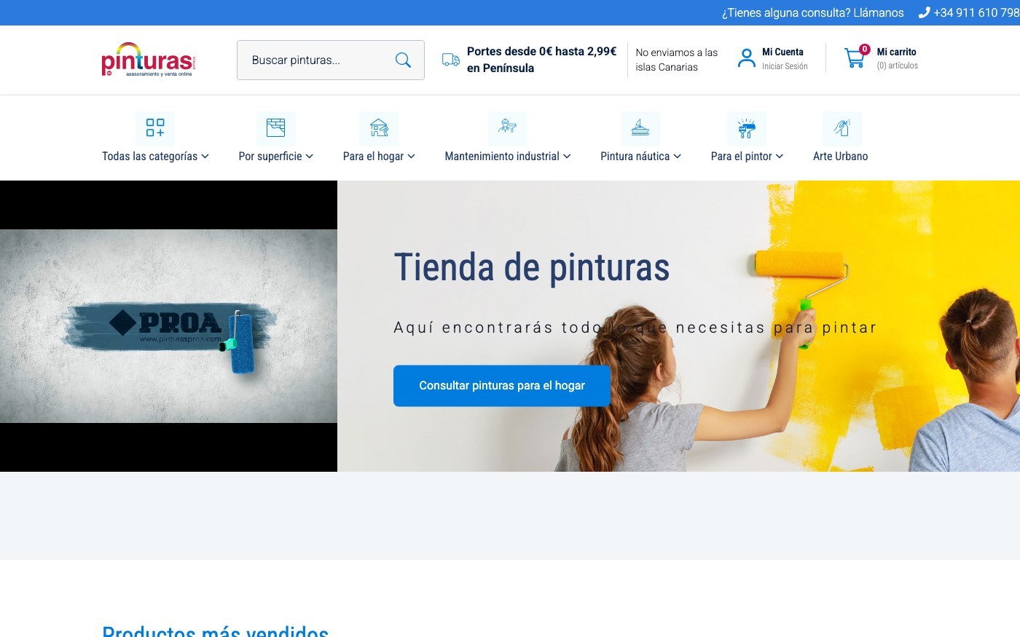Click ¿Tienes alguna consulta? Llámanos text

point(812,12)
